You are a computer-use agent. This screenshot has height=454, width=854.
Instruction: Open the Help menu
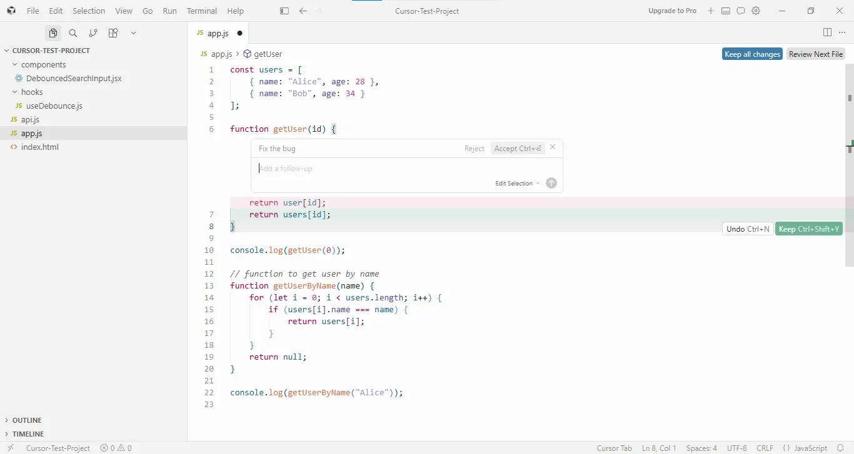(235, 11)
